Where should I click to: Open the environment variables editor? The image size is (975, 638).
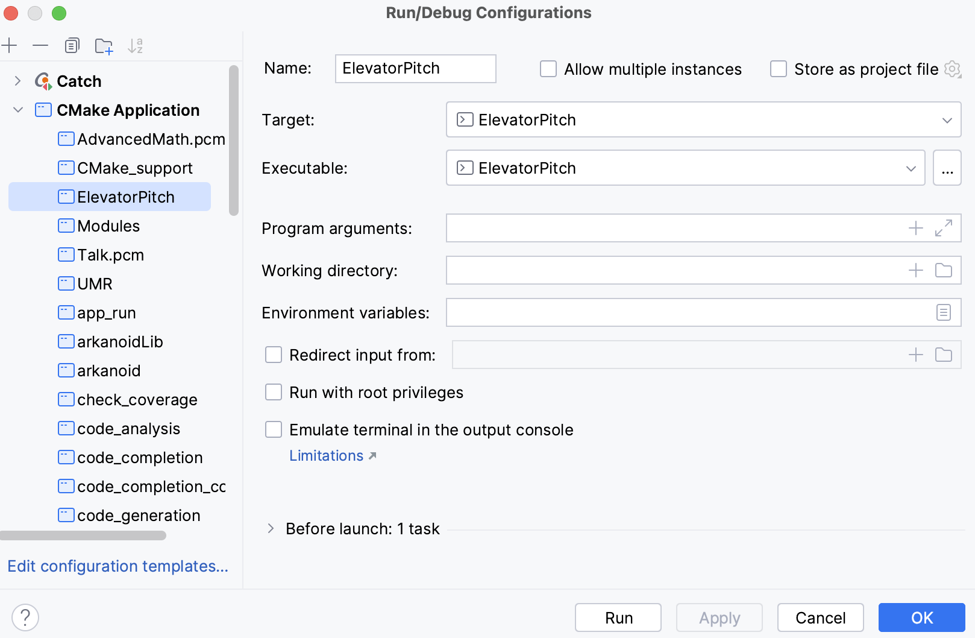944,312
